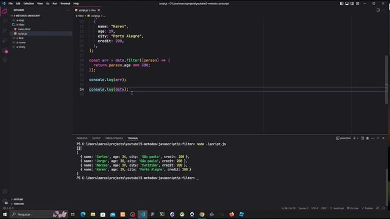
Task: Open the File menu
Action: tap(10, 4)
